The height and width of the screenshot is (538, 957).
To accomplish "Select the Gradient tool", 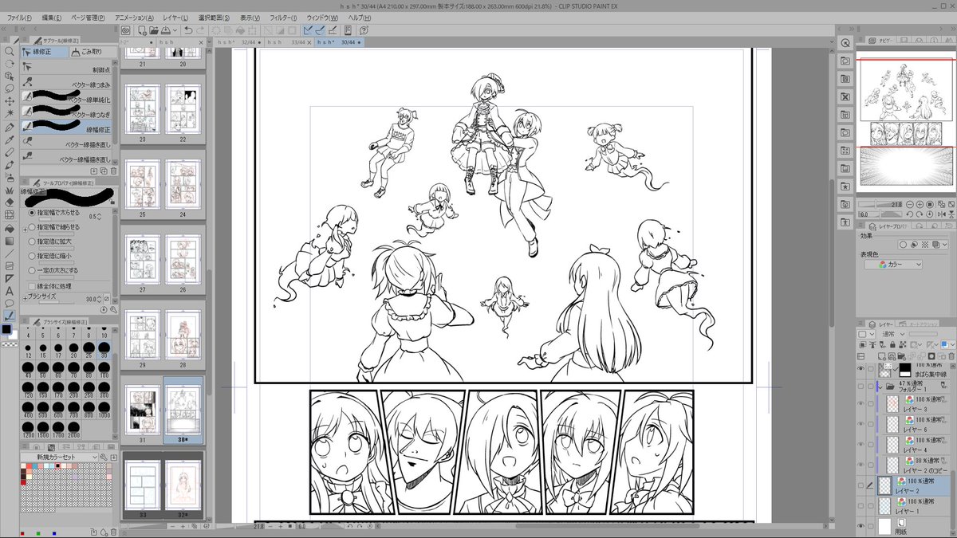I will point(9,241).
